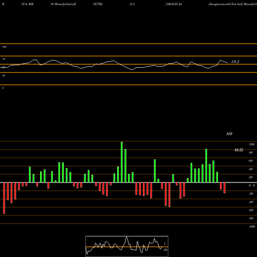
Task: Click the RSI axis label 70
Action: click(4, 59)
